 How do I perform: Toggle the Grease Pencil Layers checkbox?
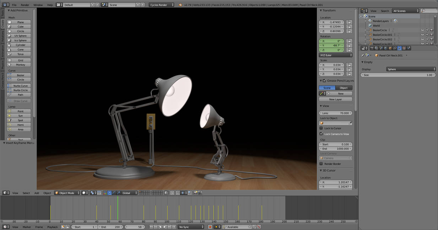[324, 81]
